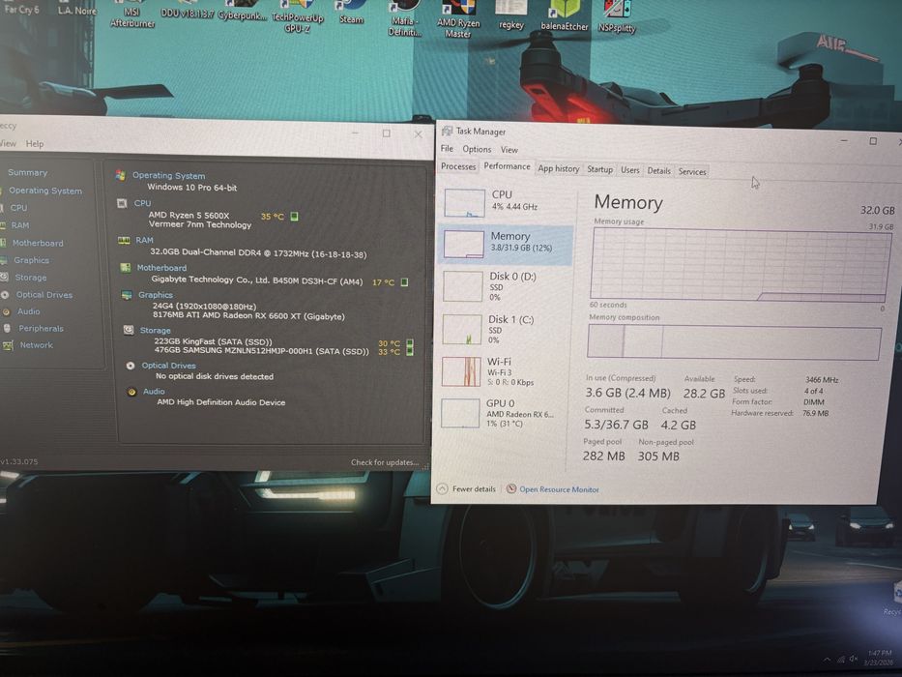Screen dimensions: 902x677
Task: Open Help menu in Speccy
Action: [x=35, y=144]
